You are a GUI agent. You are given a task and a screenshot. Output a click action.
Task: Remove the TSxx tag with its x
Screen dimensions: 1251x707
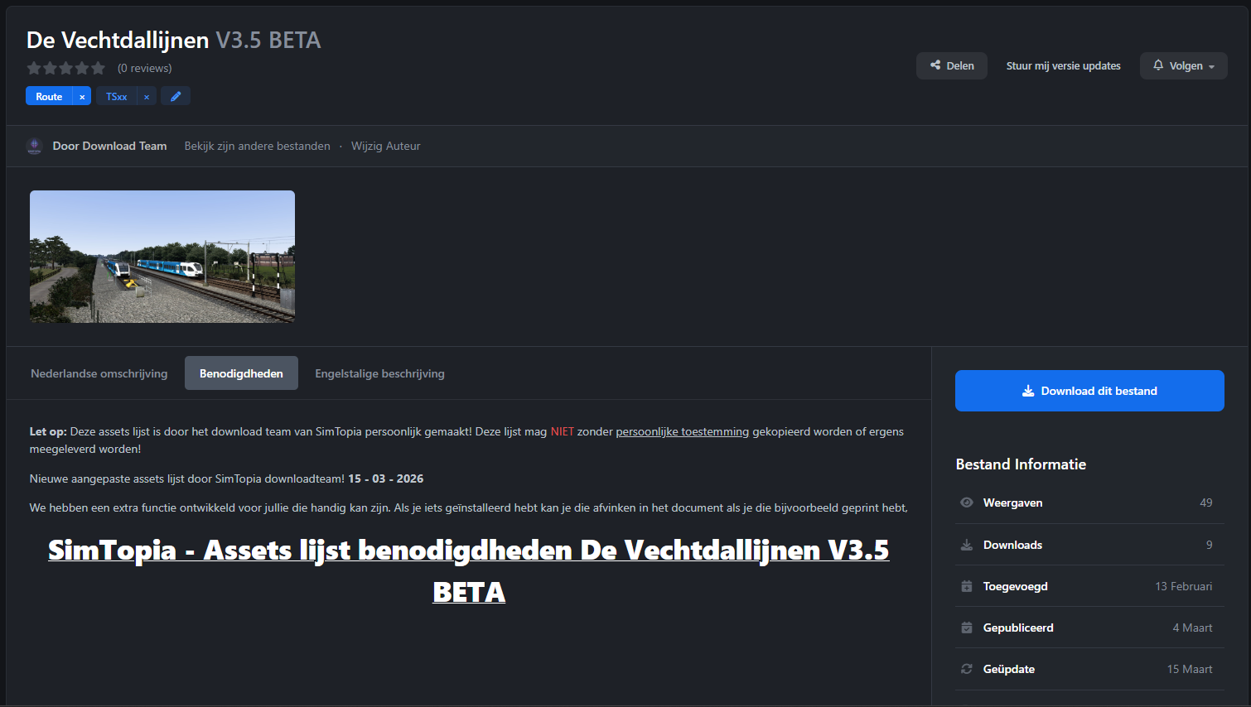(147, 97)
